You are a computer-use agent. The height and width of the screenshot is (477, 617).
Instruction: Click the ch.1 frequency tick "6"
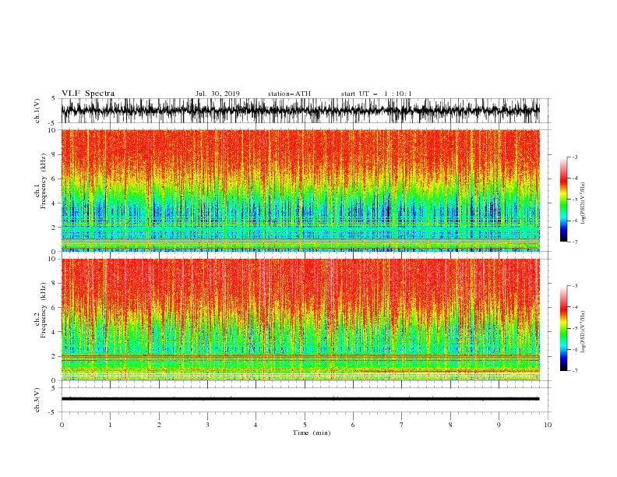tap(54, 178)
